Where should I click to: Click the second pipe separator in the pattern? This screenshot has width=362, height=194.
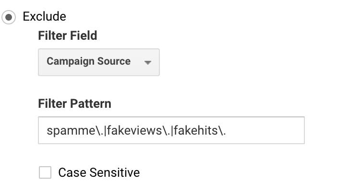coord(171,131)
